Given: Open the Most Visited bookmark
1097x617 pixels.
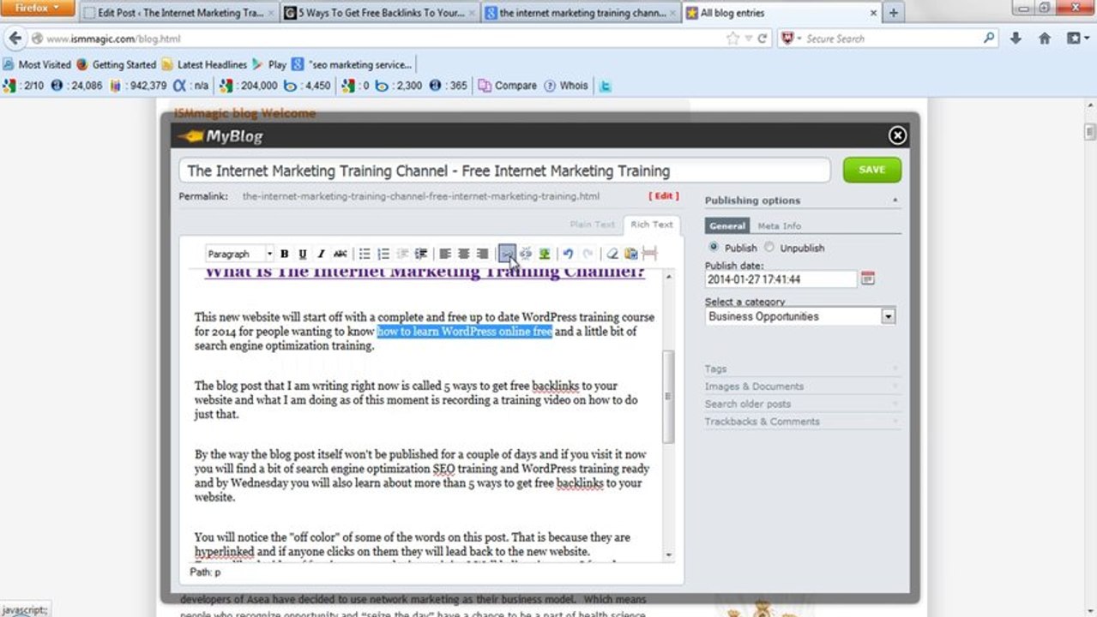Looking at the screenshot, I should (x=37, y=64).
